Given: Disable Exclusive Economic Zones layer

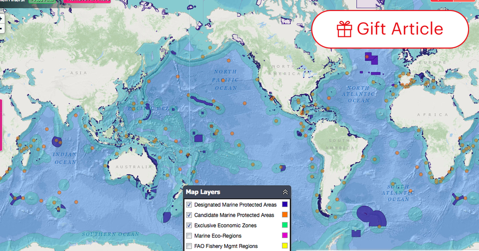Looking at the screenshot, I should pos(189,226).
